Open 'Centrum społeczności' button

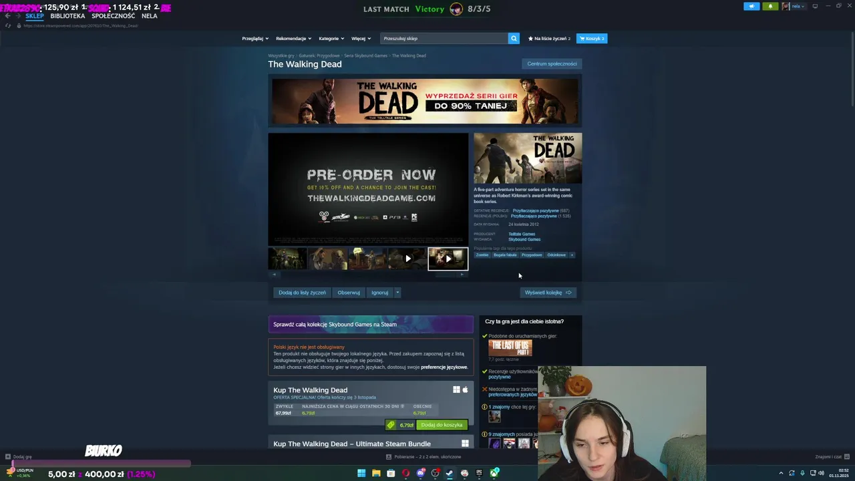tap(552, 63)
